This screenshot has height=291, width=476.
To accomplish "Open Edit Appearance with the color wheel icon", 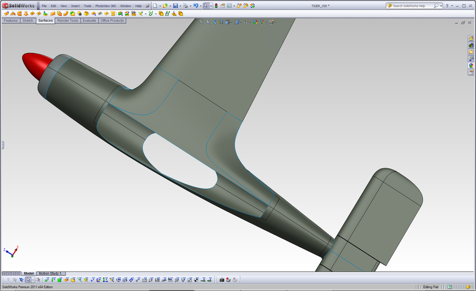I will (254, 22).
